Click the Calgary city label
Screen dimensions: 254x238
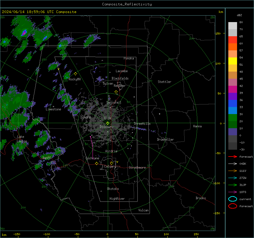pos(110,166)
